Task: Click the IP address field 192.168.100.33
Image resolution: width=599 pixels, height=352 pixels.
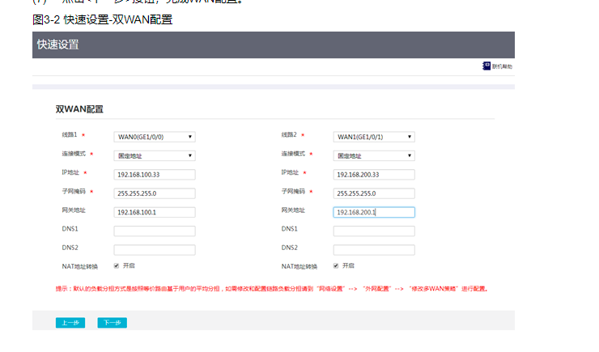Action: pos(155,175)
